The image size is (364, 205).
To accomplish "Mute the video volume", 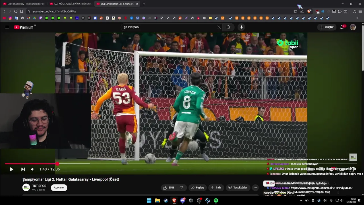I will [32, 169].
